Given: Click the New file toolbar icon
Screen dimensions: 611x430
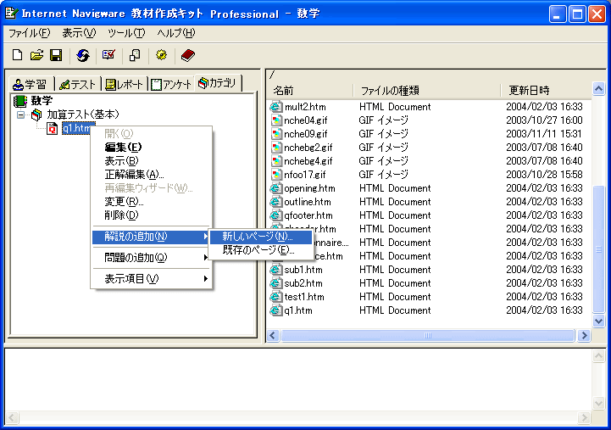Looking at the screenshot, I should coord(17,55).
